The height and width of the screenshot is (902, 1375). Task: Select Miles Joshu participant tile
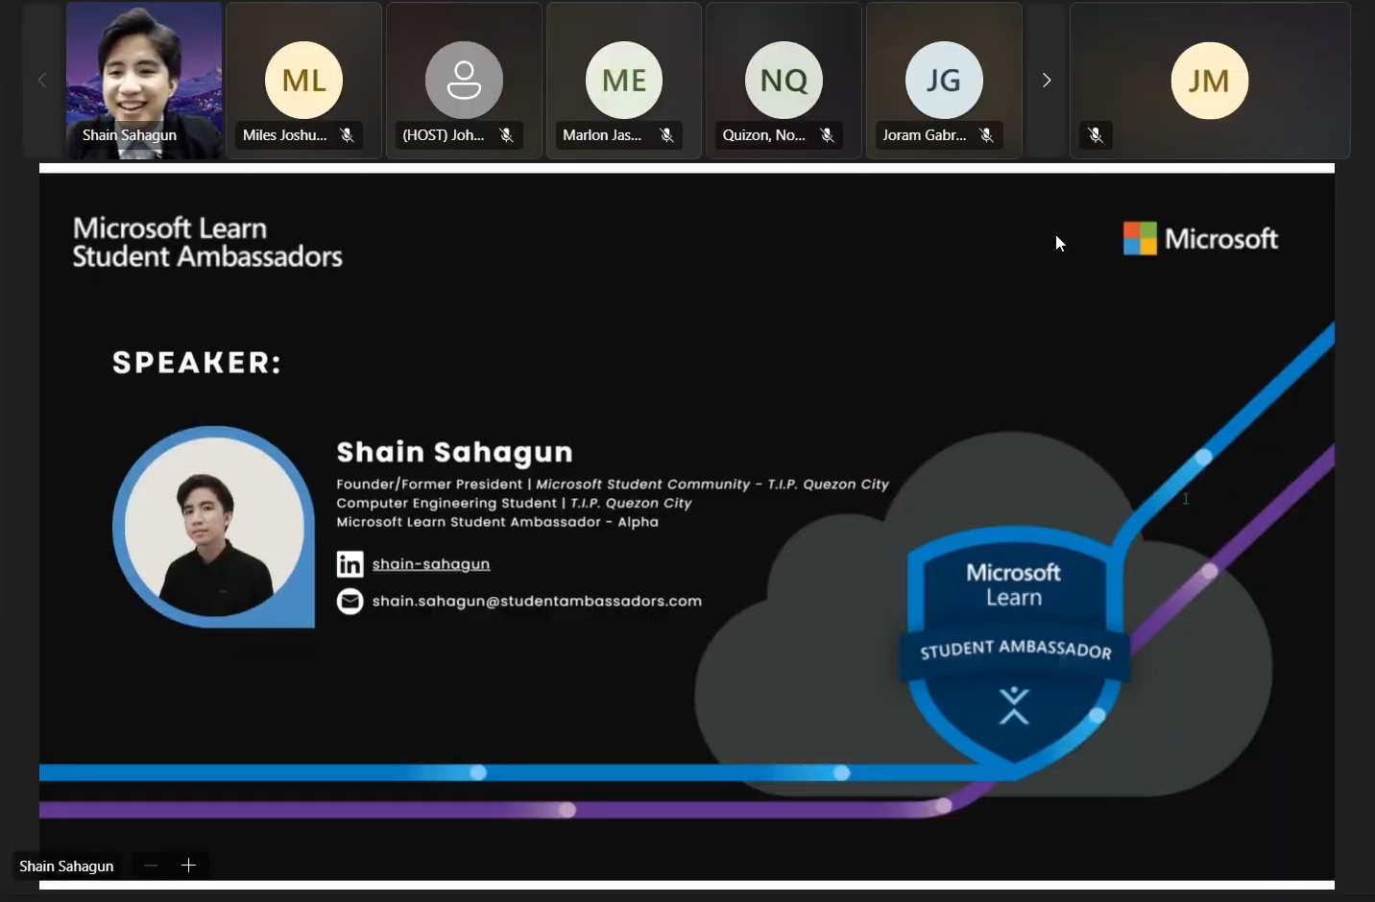(303, 81)
